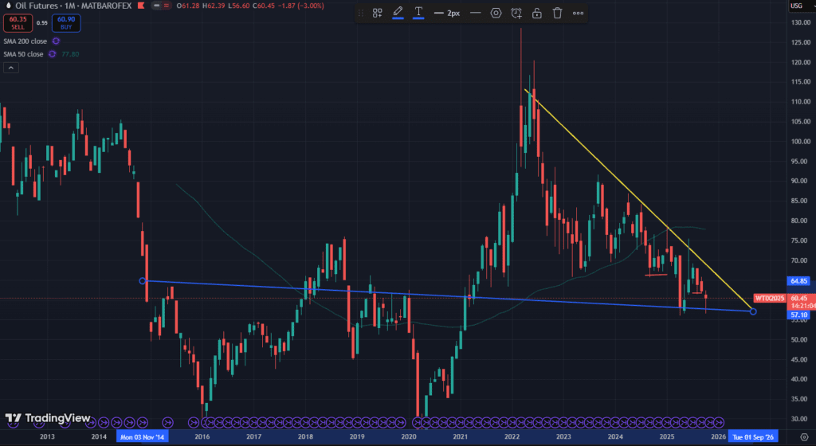Click the 60.90 BUY button
Screen dimensions: 816x446
(x=67, y=24)
